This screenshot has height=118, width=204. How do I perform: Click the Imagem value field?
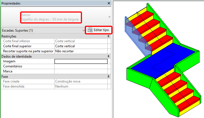pos(81,62)
